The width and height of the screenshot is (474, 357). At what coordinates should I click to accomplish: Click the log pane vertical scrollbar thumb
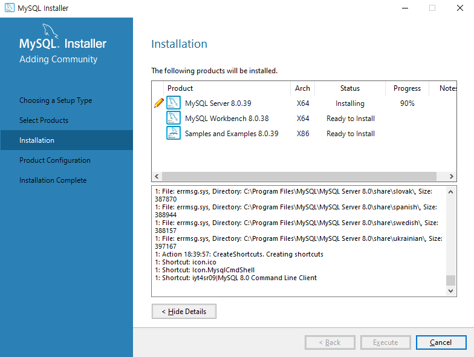pyautogui.click(x=450, y=280)
